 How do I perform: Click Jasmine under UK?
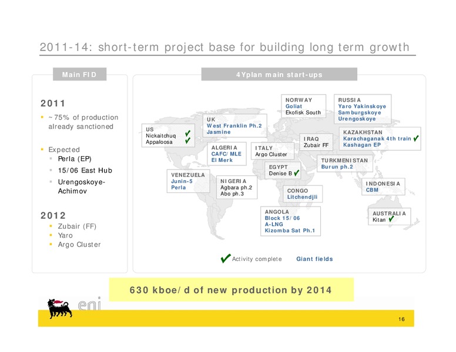tap(219, 132)
